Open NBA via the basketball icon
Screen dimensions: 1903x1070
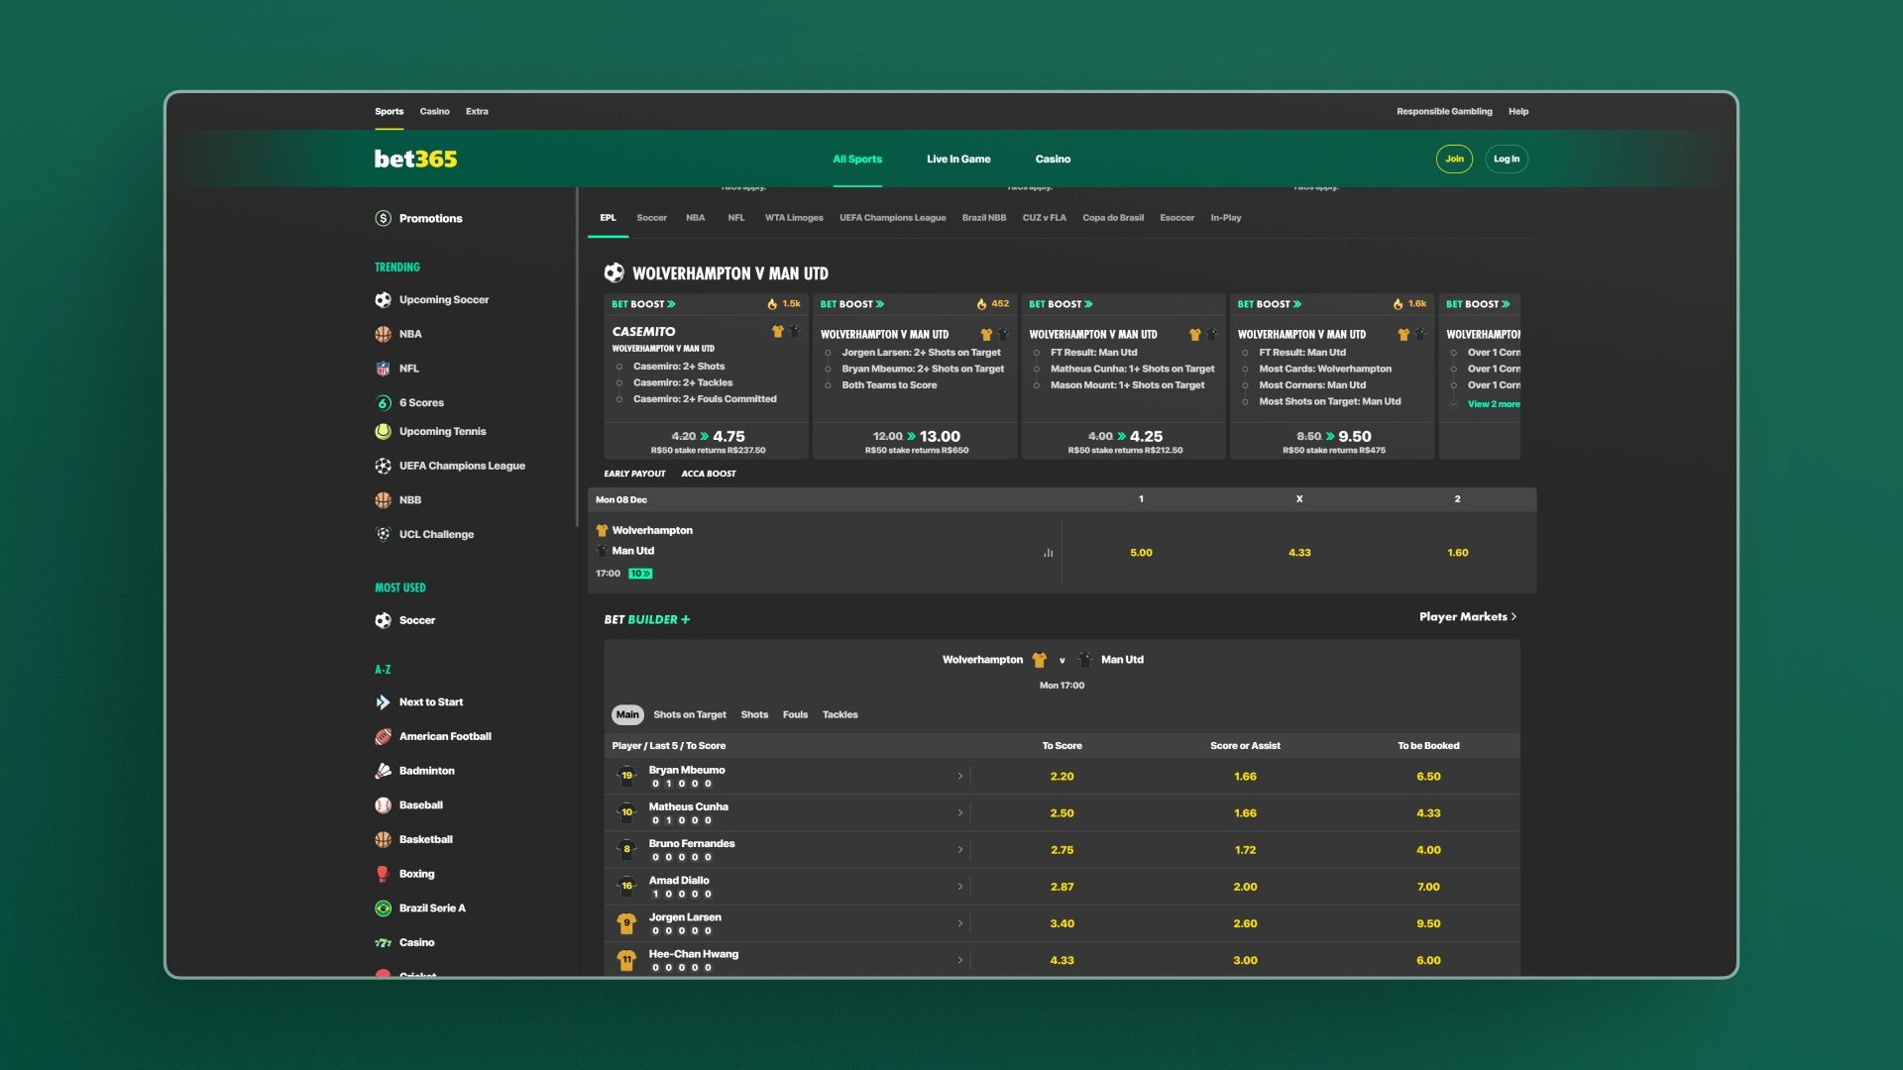point(383,334)
